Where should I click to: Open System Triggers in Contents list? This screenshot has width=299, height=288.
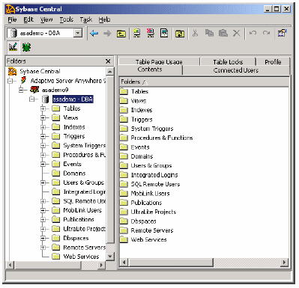tap(152, 129)
